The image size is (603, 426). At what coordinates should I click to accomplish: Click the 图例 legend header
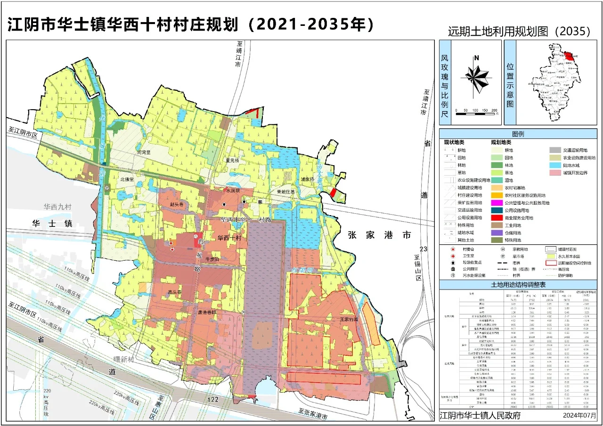point(518,133)
